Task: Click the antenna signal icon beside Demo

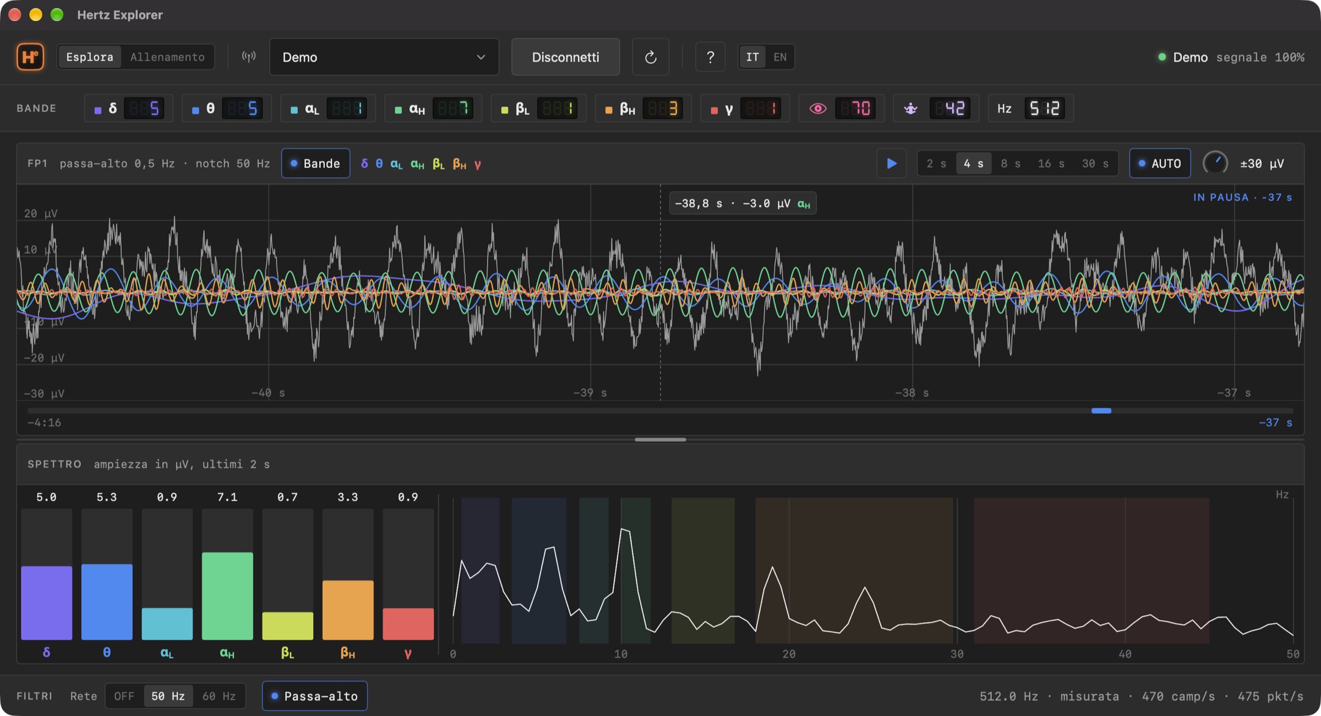Action: (x=249, y=57)
